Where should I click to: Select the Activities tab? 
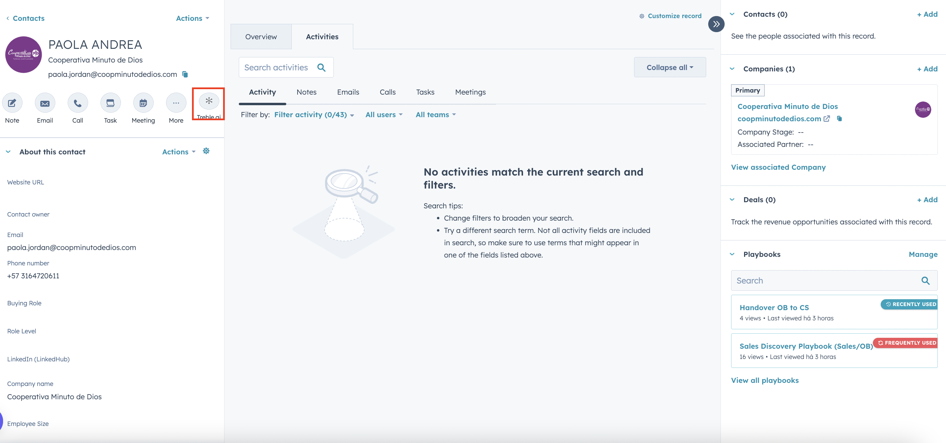pos(322,37)
